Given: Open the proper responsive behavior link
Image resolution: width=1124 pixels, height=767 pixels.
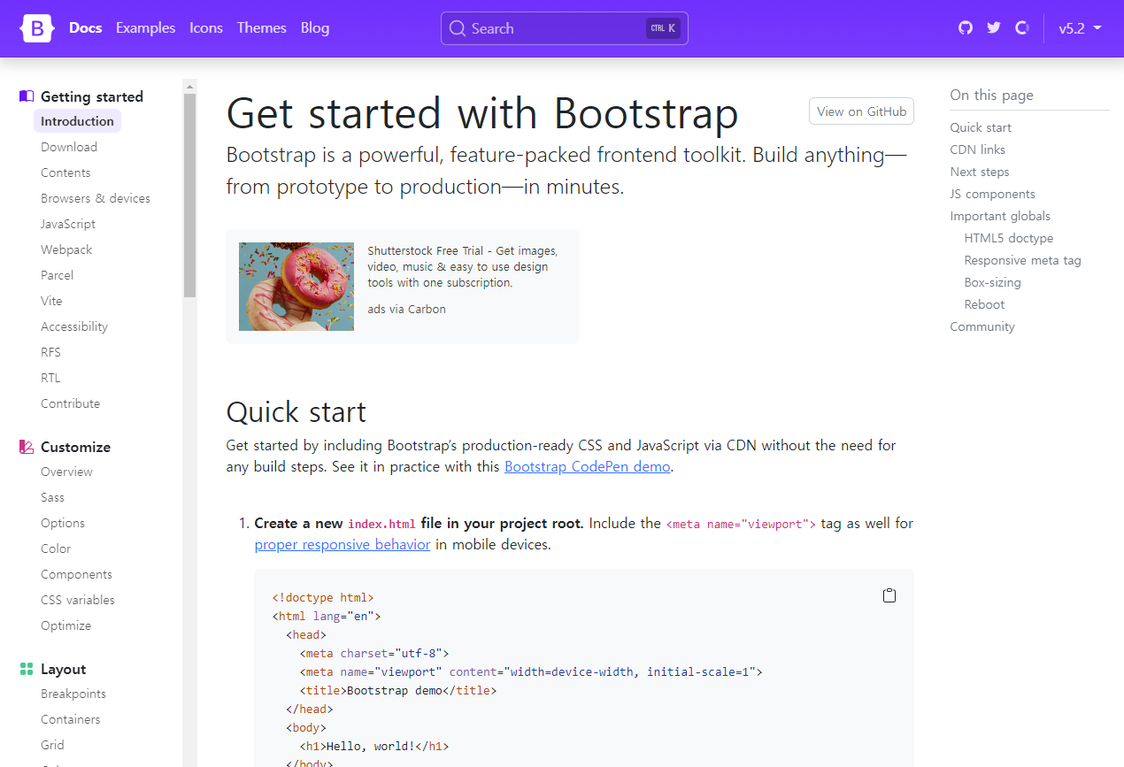Looking at the screenshot, I should (343, 544).
